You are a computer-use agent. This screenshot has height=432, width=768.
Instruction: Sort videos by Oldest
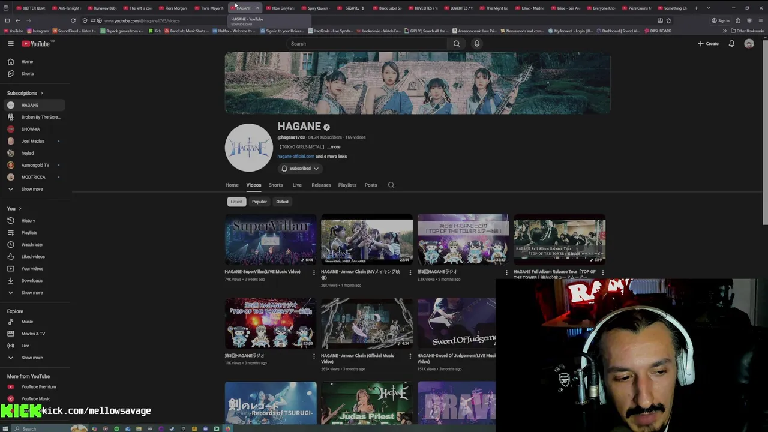282,202
